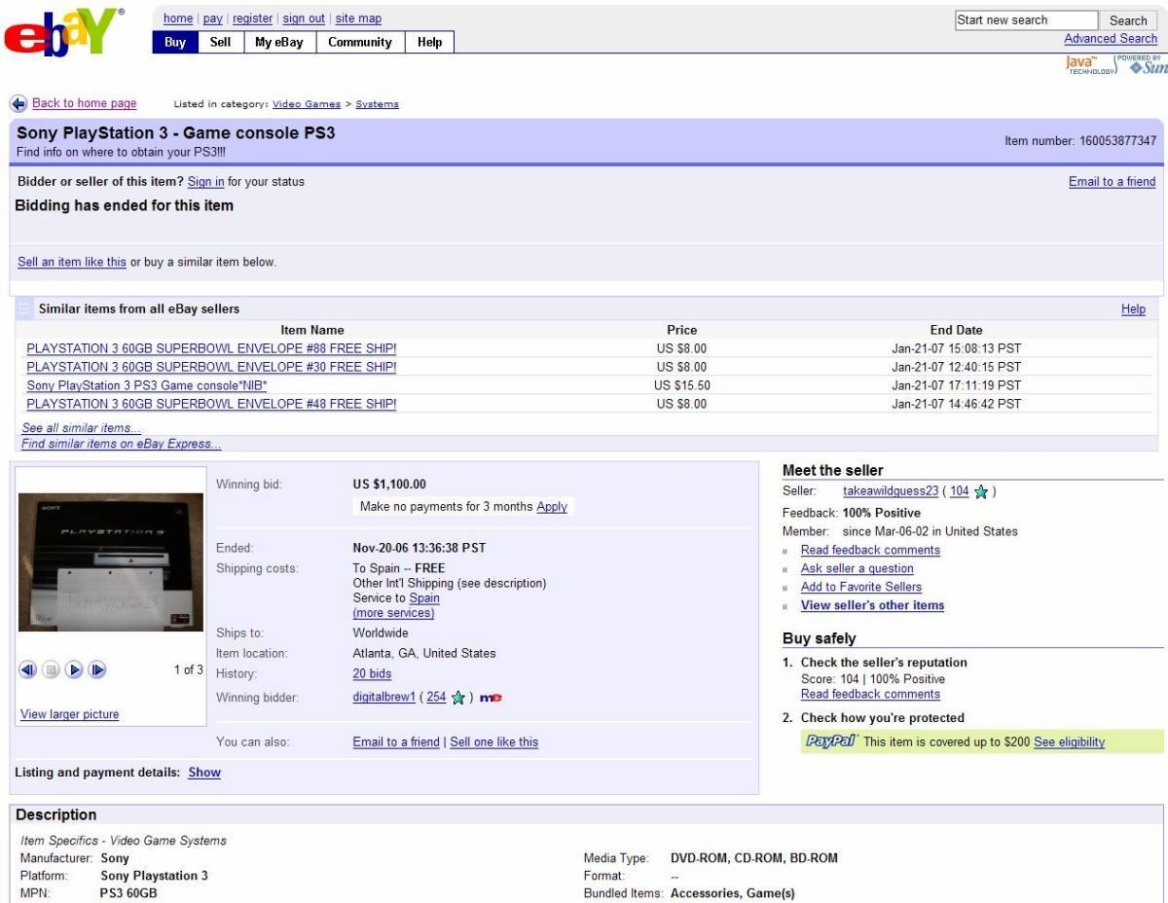Image resolution: width=1168 pixels, height=903 pixels.
Task: Click the PayPal logo
Action: coord(830,741)
